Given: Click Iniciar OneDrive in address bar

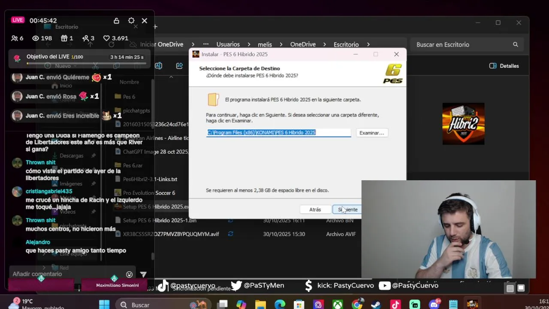Looking at the screenshot, I should (161, 45).
